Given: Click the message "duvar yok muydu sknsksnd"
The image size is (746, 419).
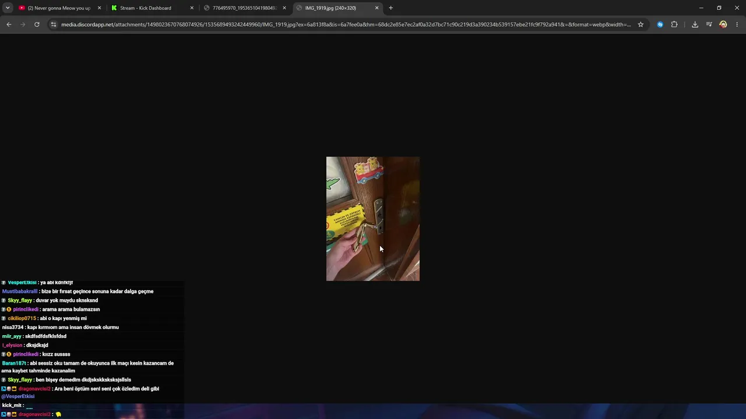Looking at the screenshot, I should 67,300.
